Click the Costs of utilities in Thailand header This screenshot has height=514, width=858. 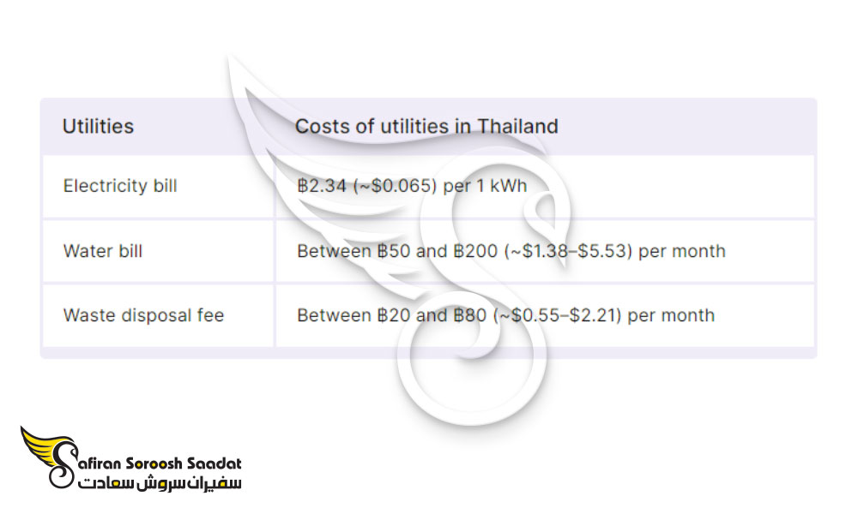point(426,126)
